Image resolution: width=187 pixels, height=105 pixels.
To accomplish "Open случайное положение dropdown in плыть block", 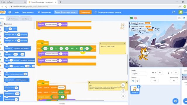I will [27, 60].
